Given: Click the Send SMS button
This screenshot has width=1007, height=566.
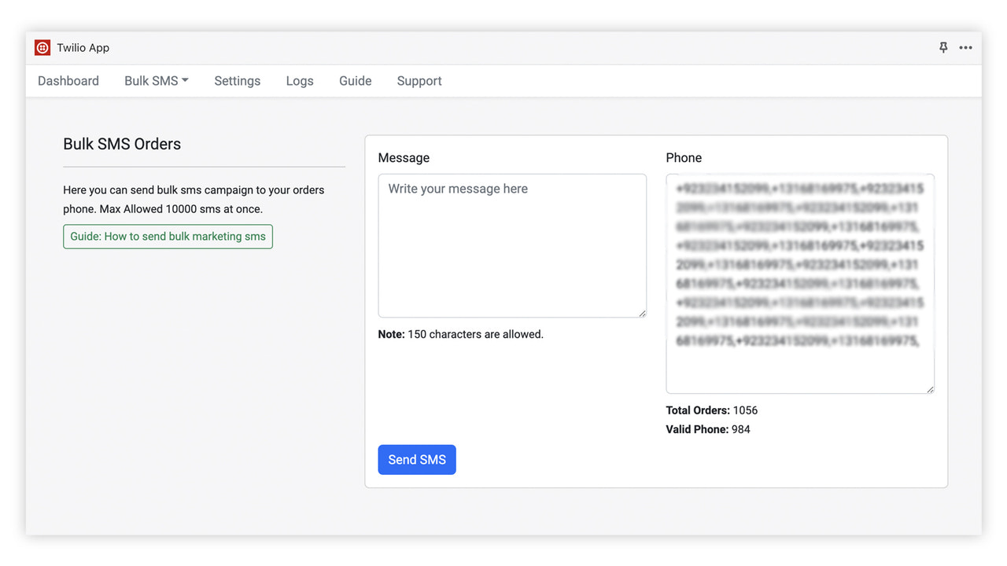Looking at the screenshot, I should (417, 460).
